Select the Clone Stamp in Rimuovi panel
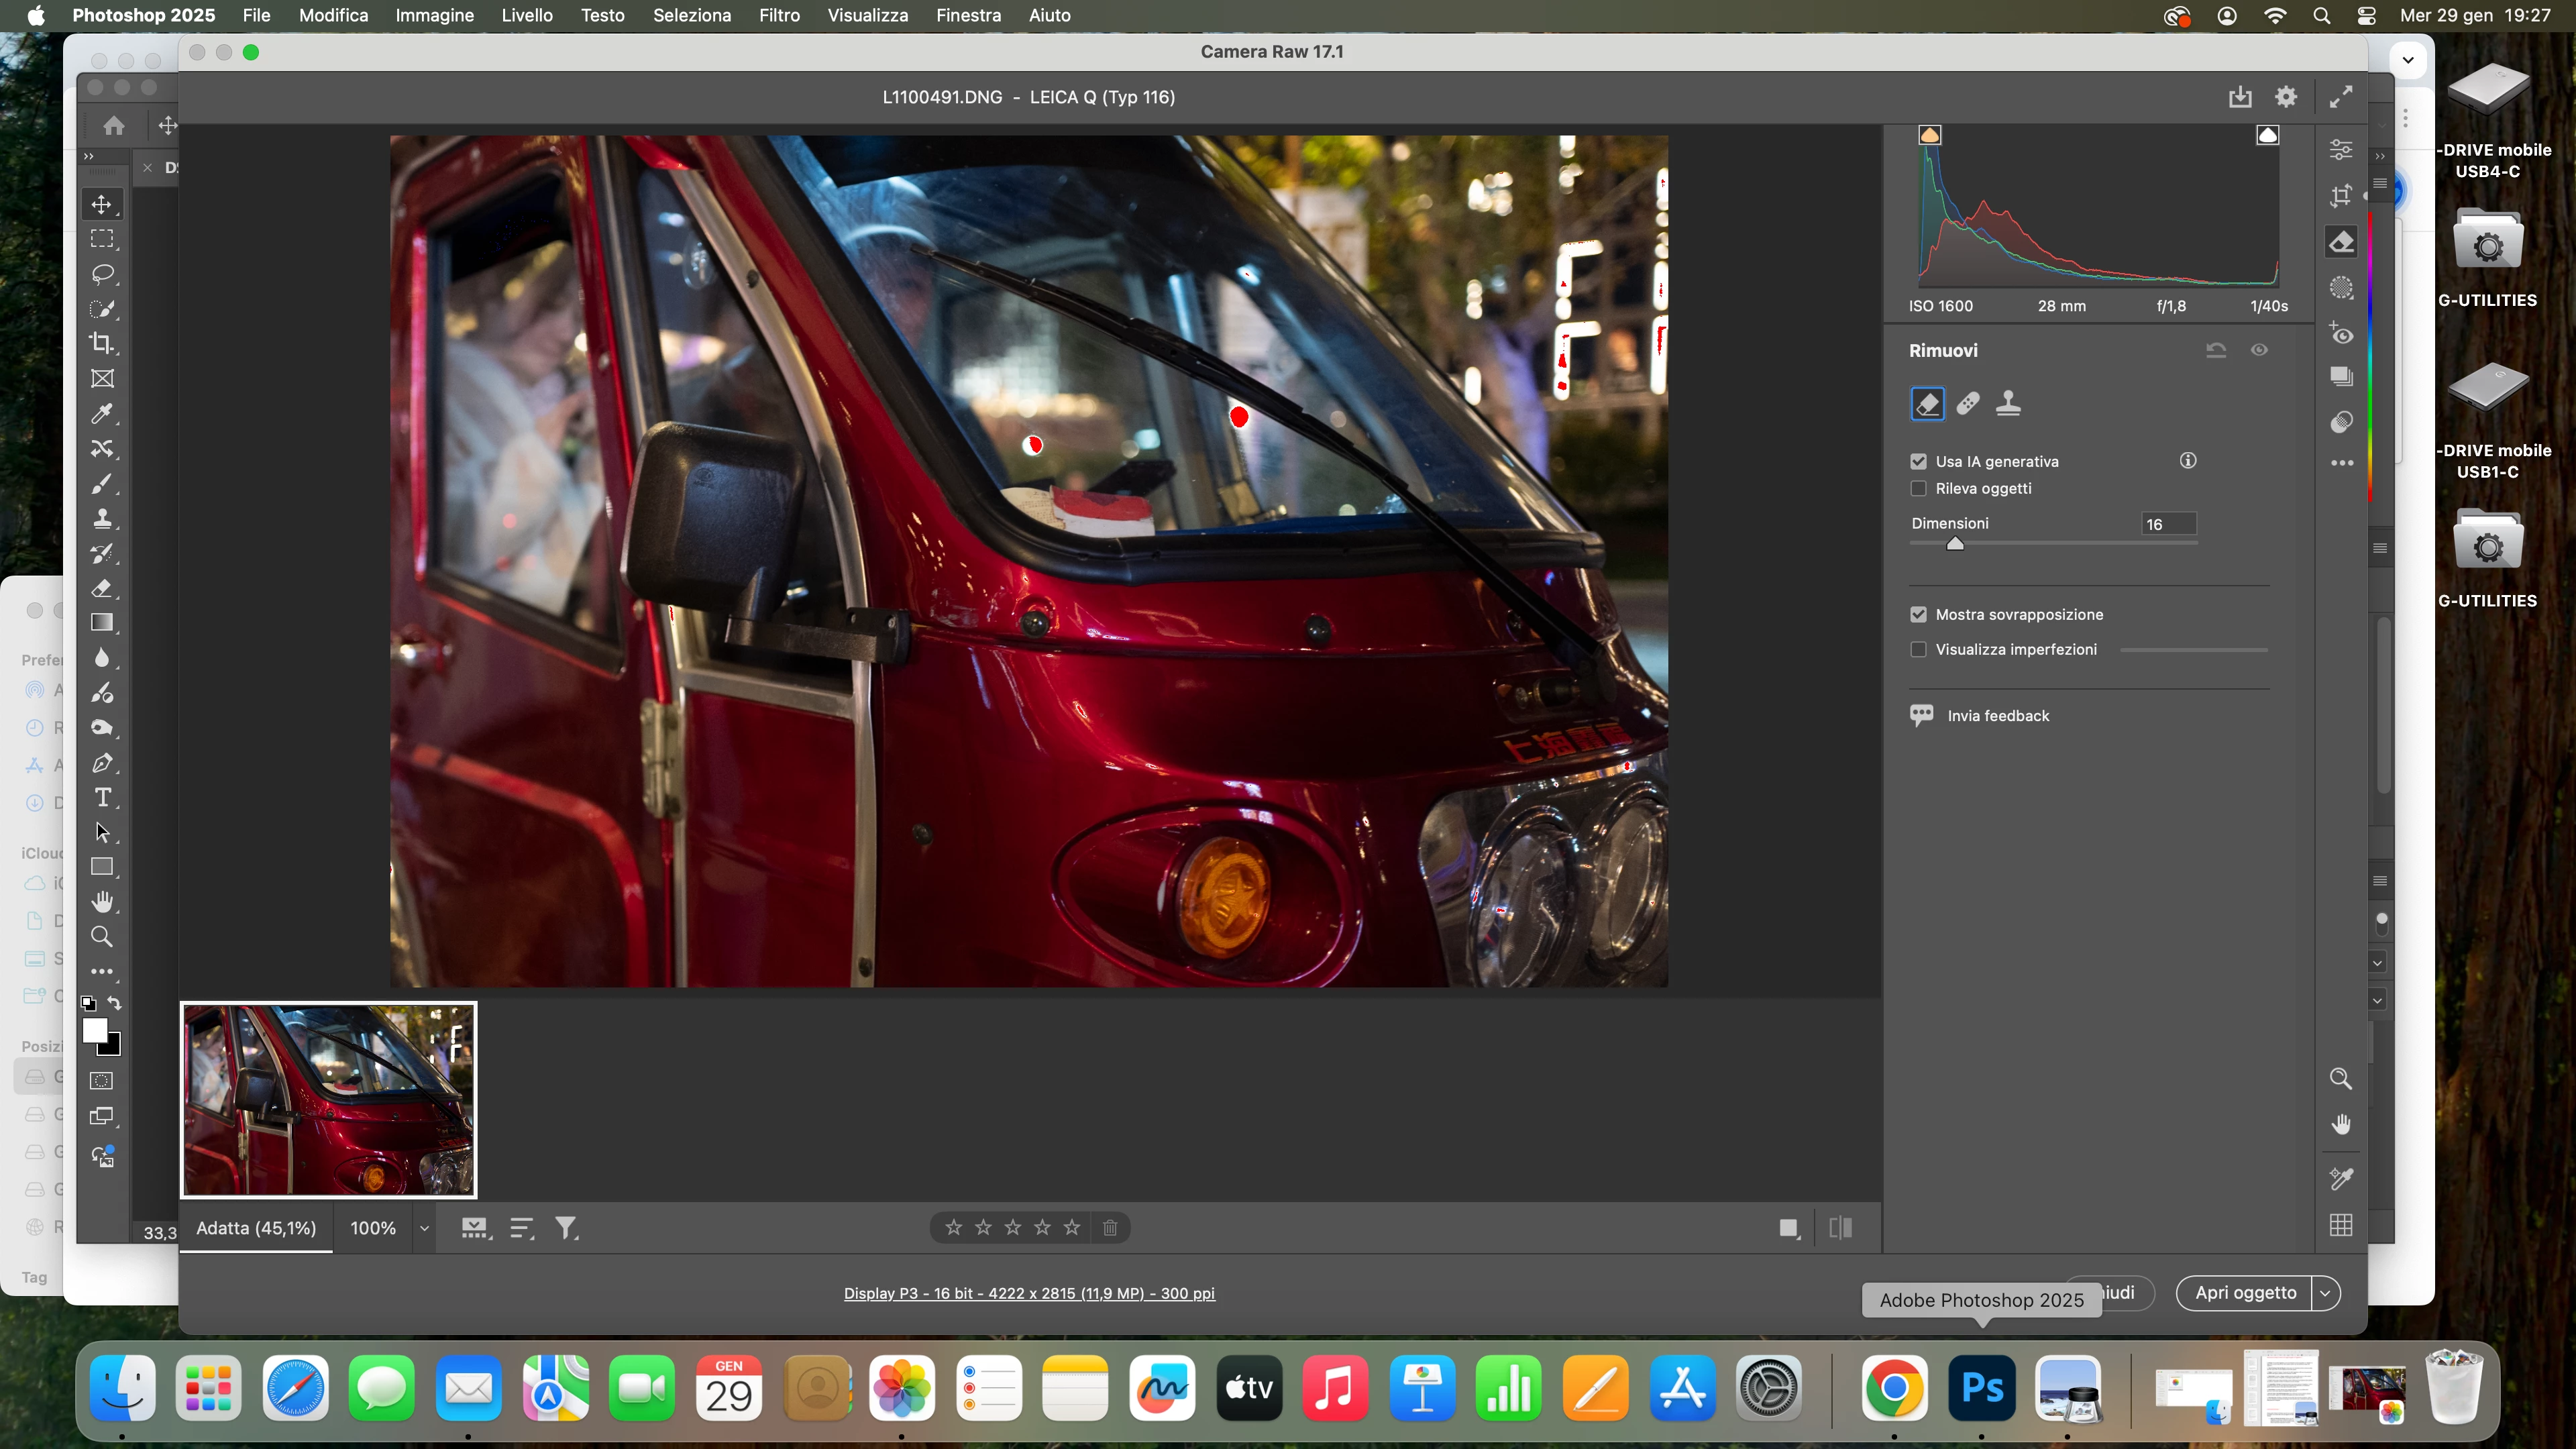The height and width of the screenshot is (1449, 2576). pyautogui.click(x=2008, y=403)
